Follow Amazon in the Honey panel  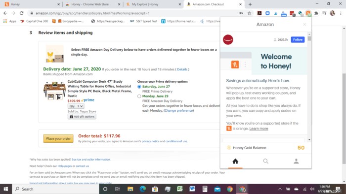pos(298,39)
